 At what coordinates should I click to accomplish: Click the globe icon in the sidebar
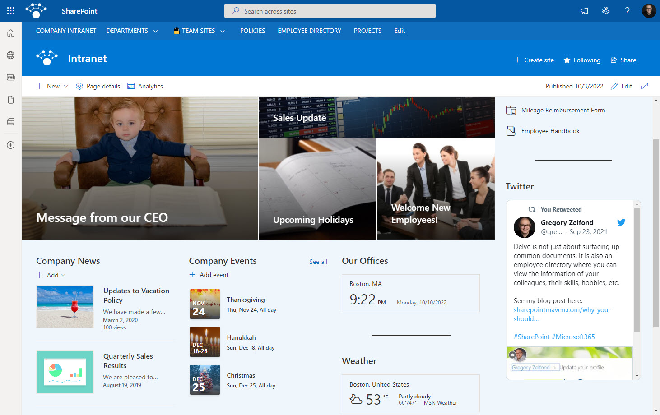(x=10, y=55)
